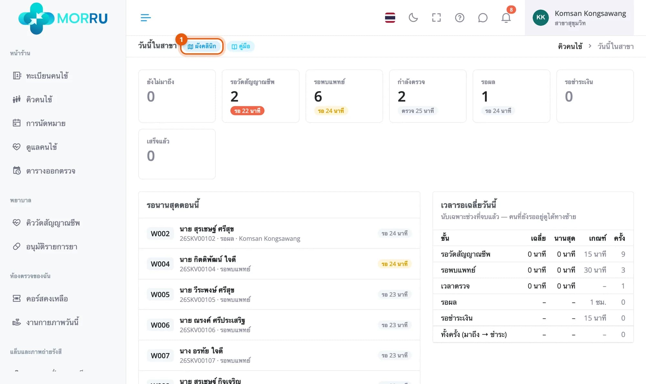Open the chat bubble icon

(x=483, y=17)
